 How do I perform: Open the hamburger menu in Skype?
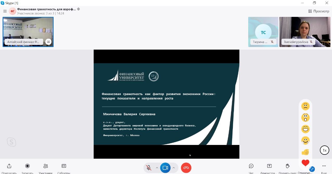tap(5, 11)
